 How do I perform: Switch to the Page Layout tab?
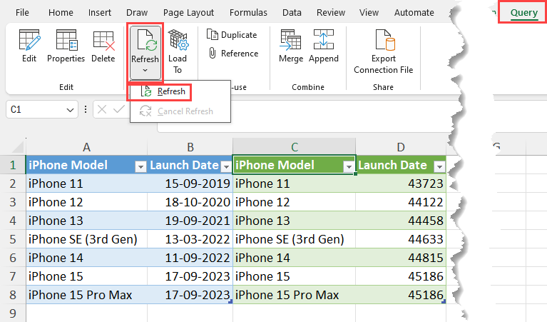pos(188,13)
